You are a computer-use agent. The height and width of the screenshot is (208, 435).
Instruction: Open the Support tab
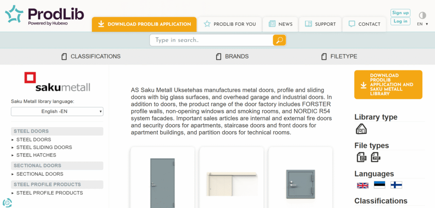click(320, 24)
